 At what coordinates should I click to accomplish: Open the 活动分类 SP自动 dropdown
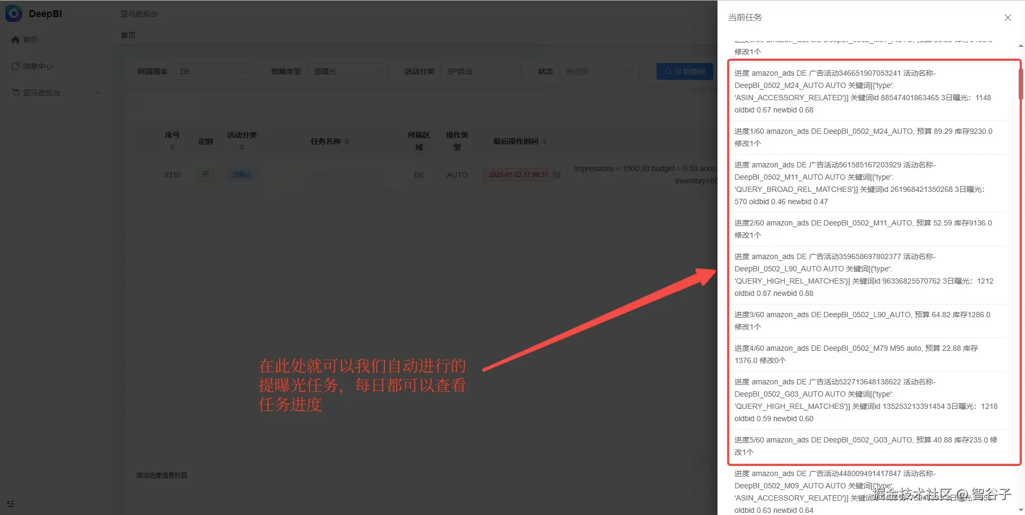480,71
